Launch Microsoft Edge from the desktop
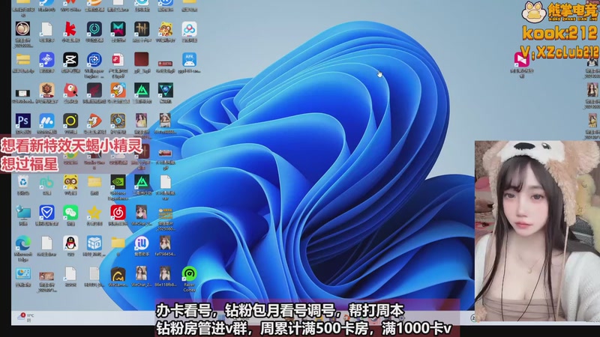 (23, 243)
